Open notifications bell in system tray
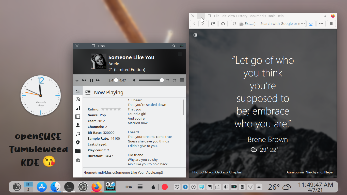The width and height of the screenshot is (347, 195). [x=177, y=187]
